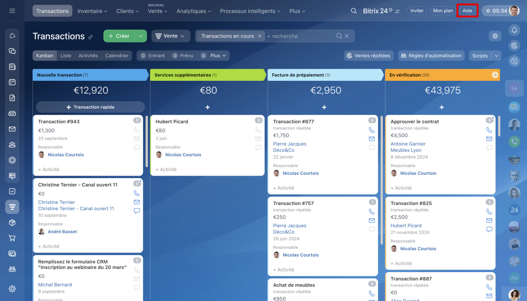Open Règles d'automatisation
Image resolution: width=527 pixels, height=301 pixels.
(431, 56)
